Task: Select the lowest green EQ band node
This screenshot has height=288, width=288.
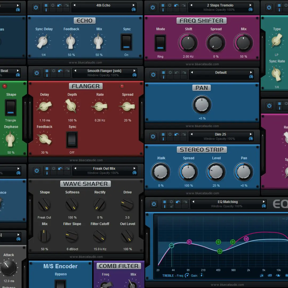Action: tap(220, 251)
